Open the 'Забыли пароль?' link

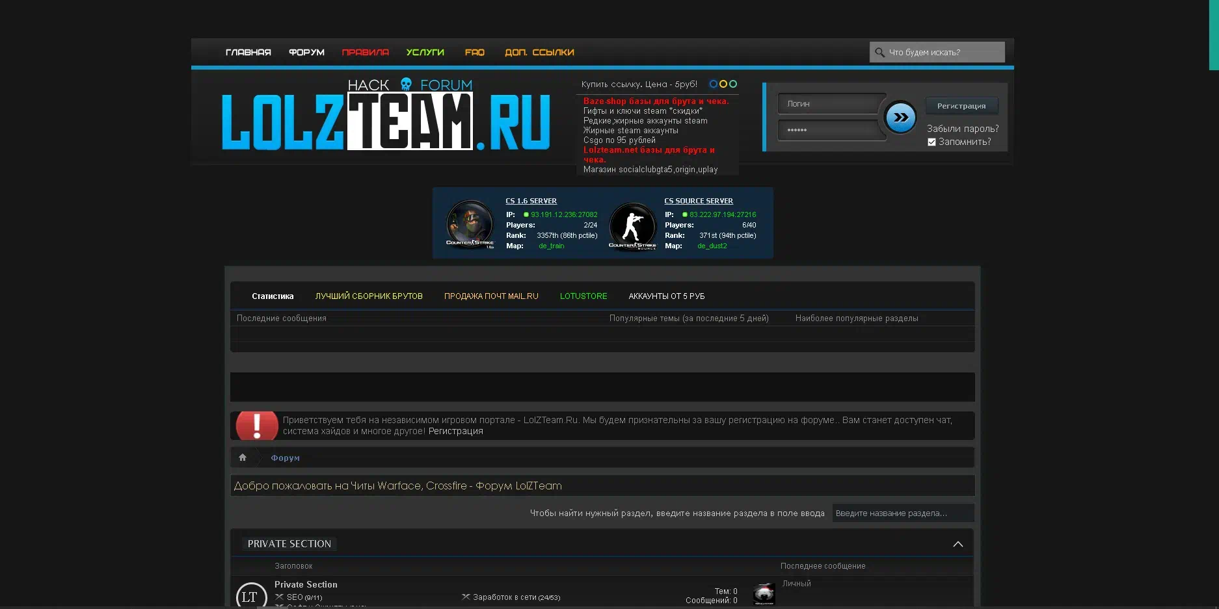tap(963, 129)
